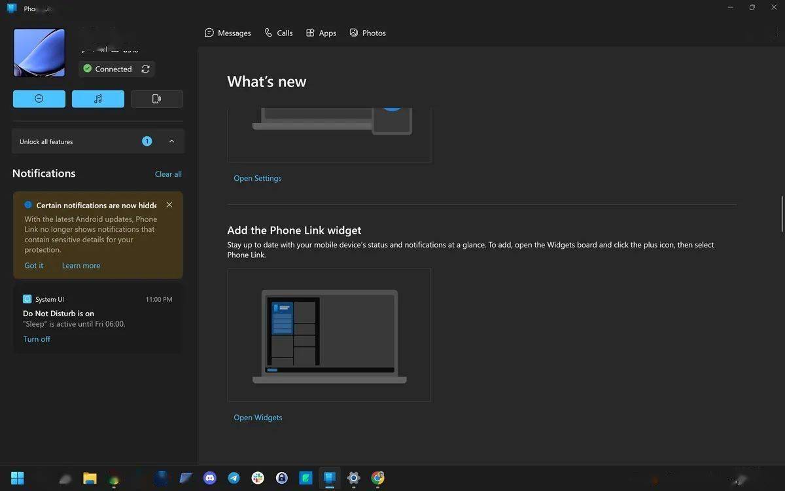The height and width of the screenshot is (491, 785).
Task: Click the Connected status indicator
Action: pyautogui.click(x=107, y=69)
